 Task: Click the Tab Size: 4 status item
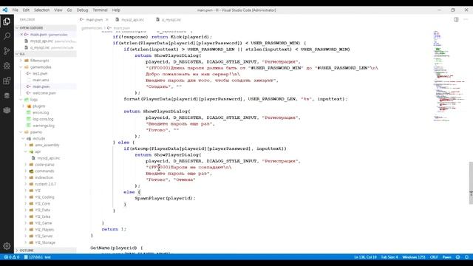tap(389, 257)
